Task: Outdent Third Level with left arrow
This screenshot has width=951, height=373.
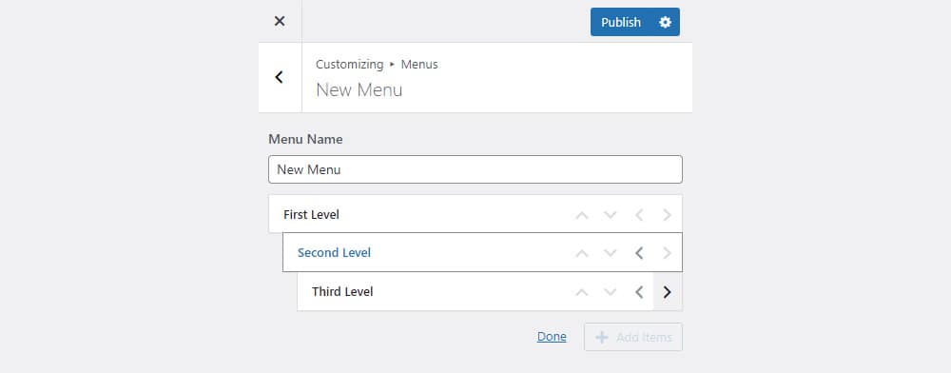Action: (x=639, y=292)
